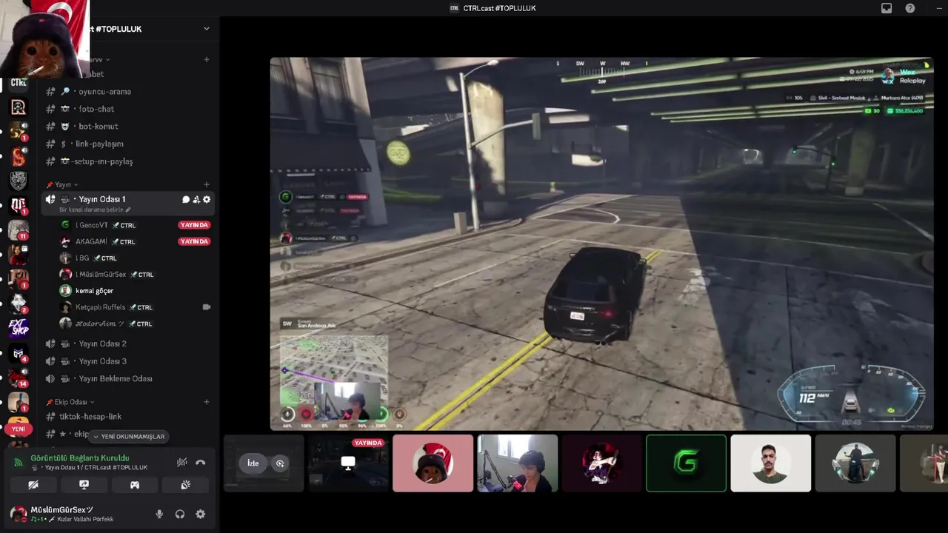The width and height of the screenshot is (948, 533).
Task: Click user Ketçaplı Ruffels in voice list
Action: pyautogui.click(x=100, y=307)
